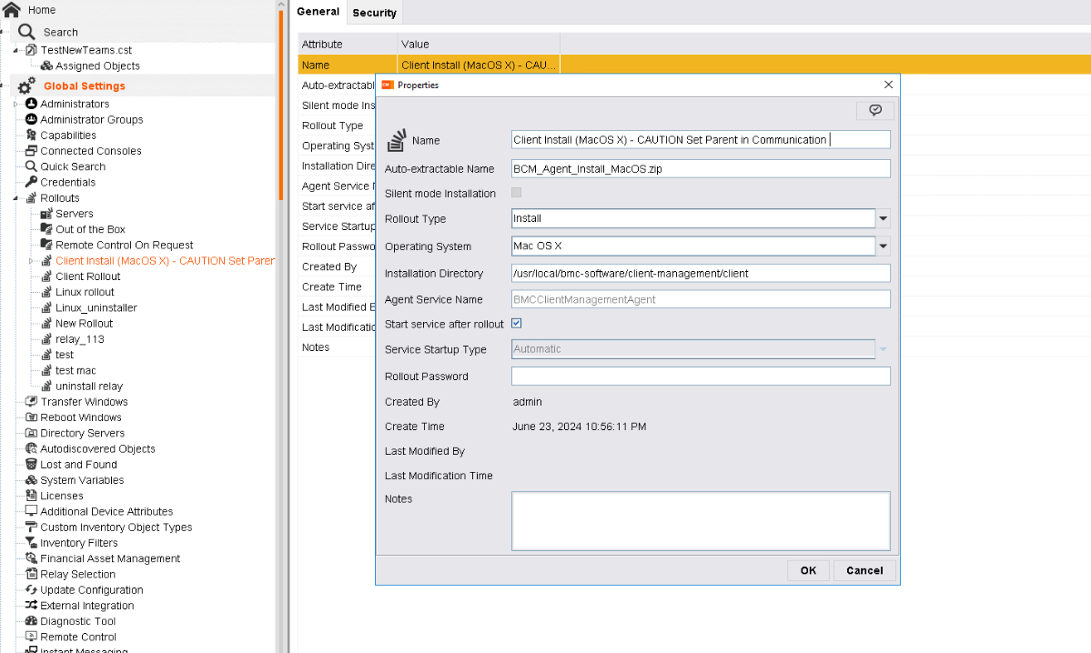Click the Financial Asset Management icon
The width and height of the screenshot is (1091, 653).
point(31,558)
